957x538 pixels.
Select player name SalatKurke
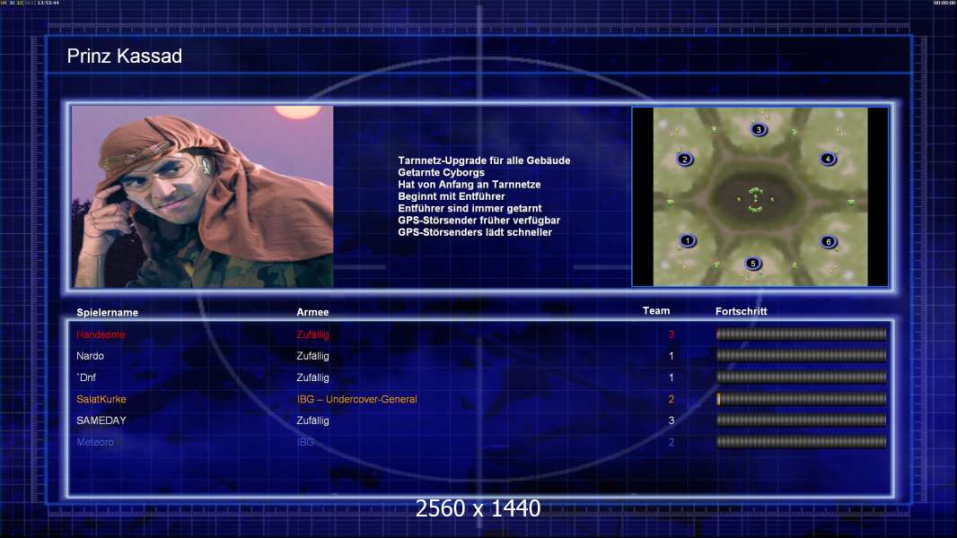point(101,399)
